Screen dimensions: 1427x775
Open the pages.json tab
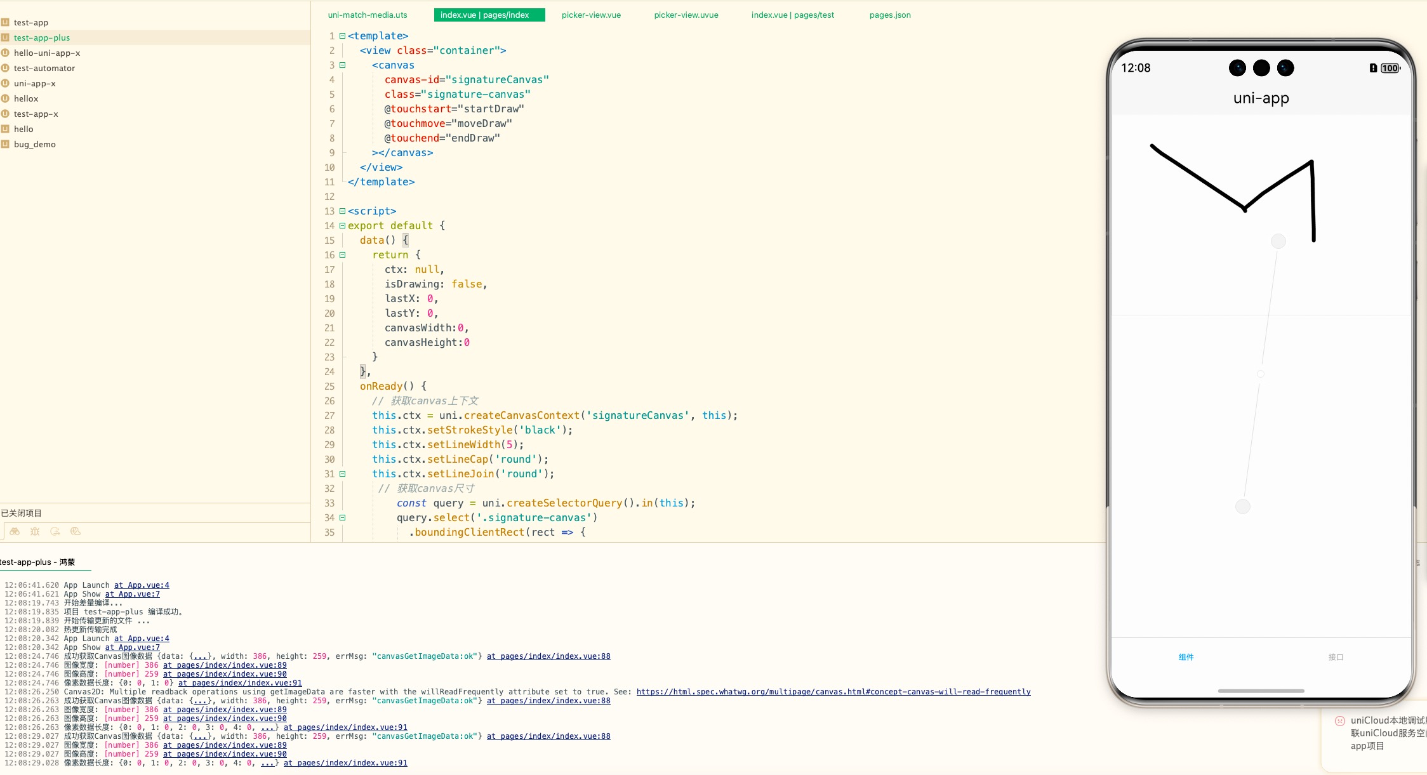pyautogui.click(x=890, y=15)
